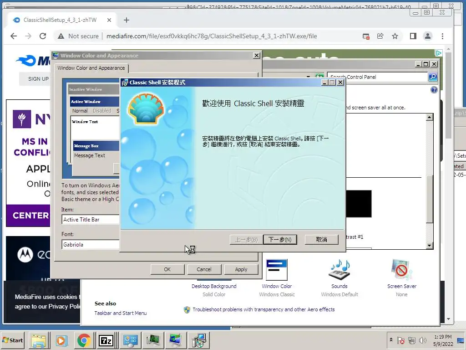Click the installer taskbar icon
466x350 pixels.
coord(199,341)
